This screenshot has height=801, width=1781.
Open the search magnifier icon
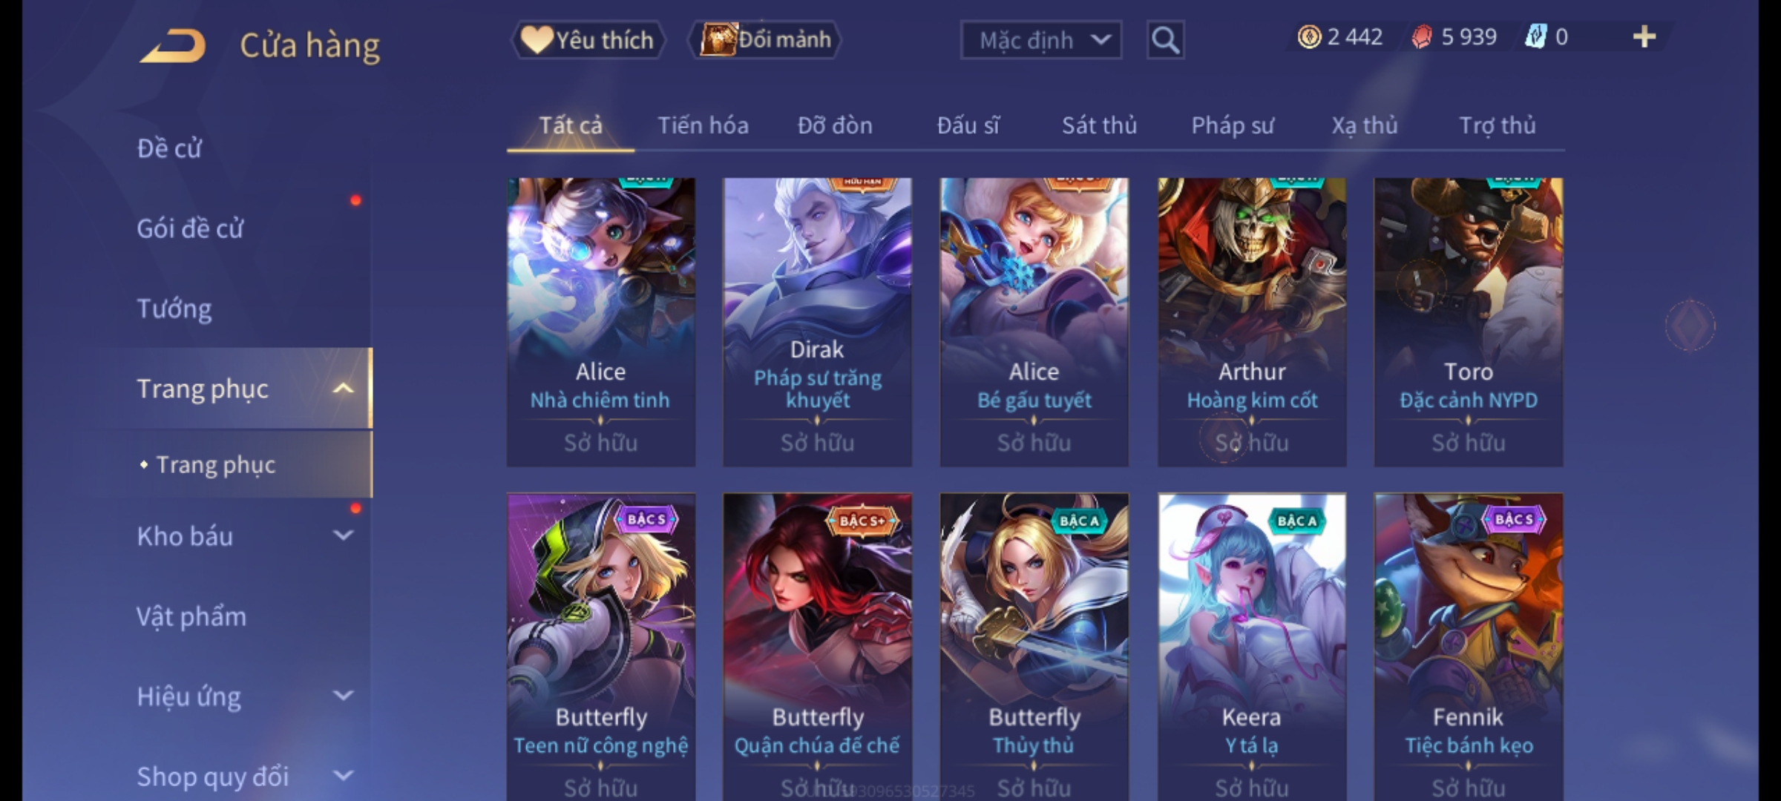point(1165,40)
